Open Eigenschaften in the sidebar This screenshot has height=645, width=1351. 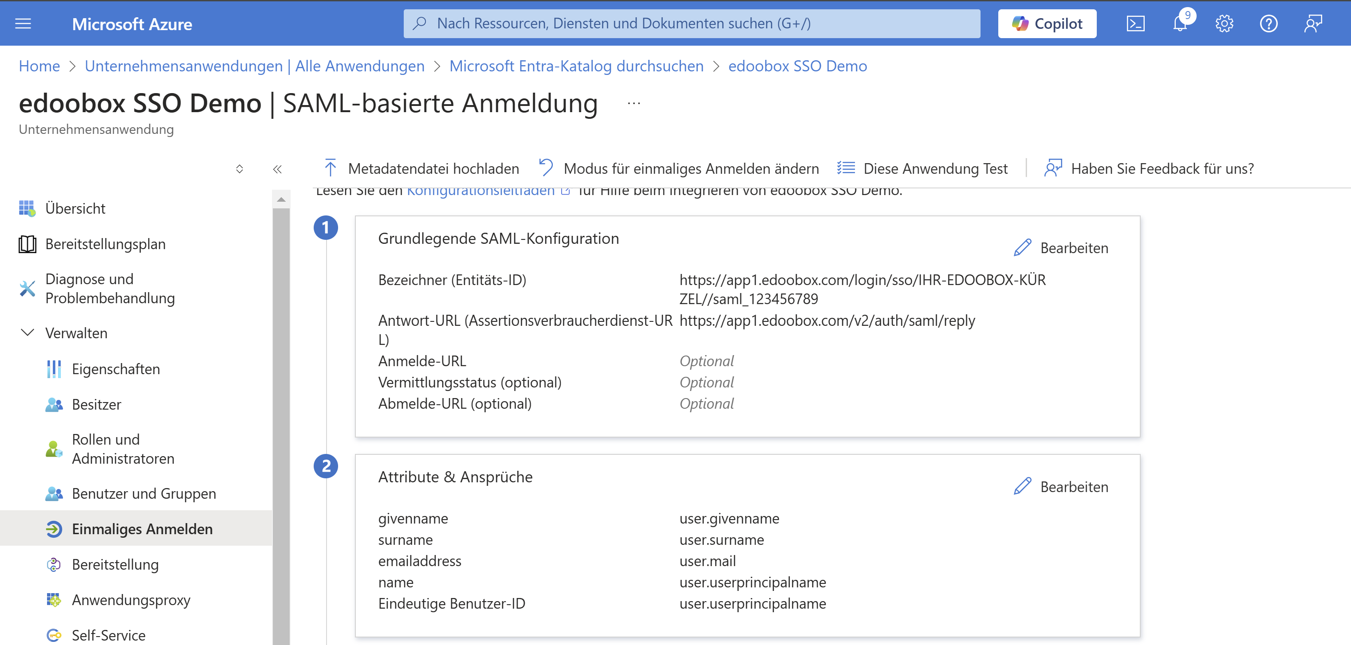(115, 369)
